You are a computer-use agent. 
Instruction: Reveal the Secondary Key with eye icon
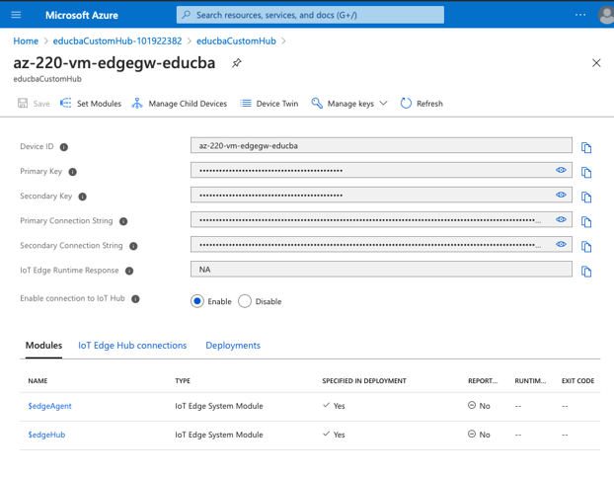(x=561, y=195)
